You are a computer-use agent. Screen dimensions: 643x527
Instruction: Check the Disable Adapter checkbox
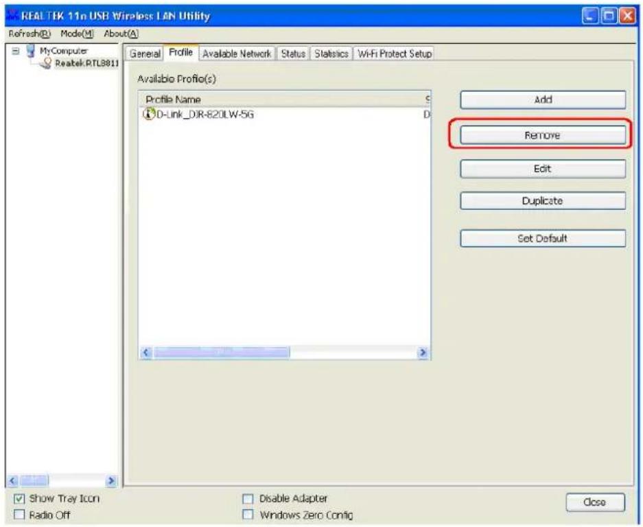[248, 499]
